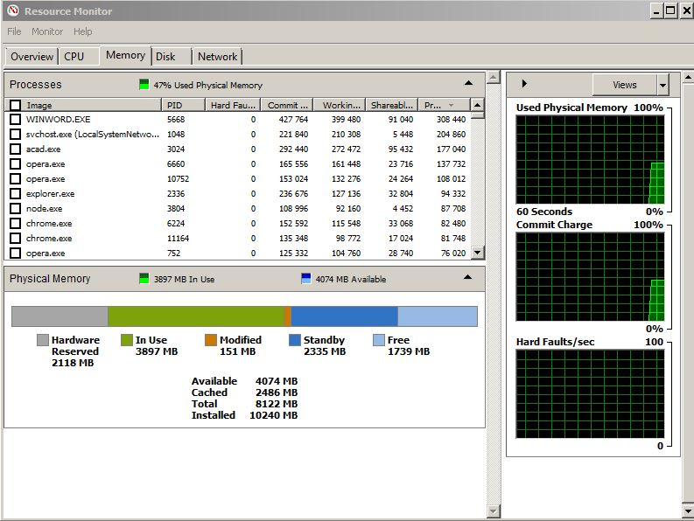Click the Commit Charge graph

click(590, 277)
